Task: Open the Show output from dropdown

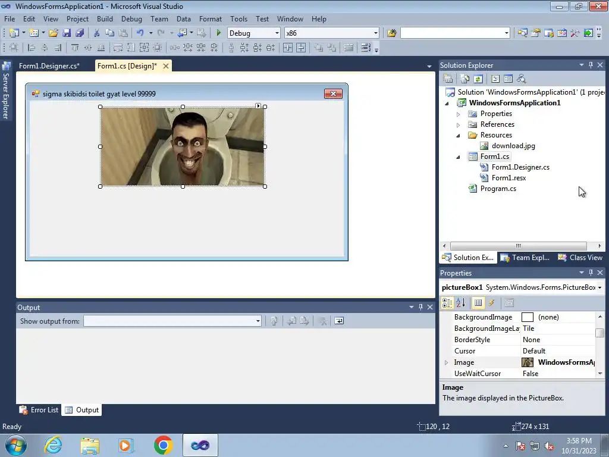Action: tap(258, 321)
